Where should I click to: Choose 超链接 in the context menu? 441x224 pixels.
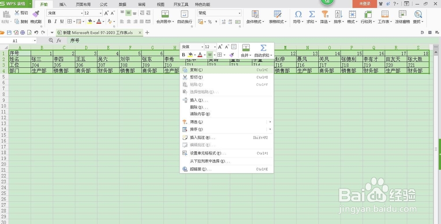[x=227, y=169]
